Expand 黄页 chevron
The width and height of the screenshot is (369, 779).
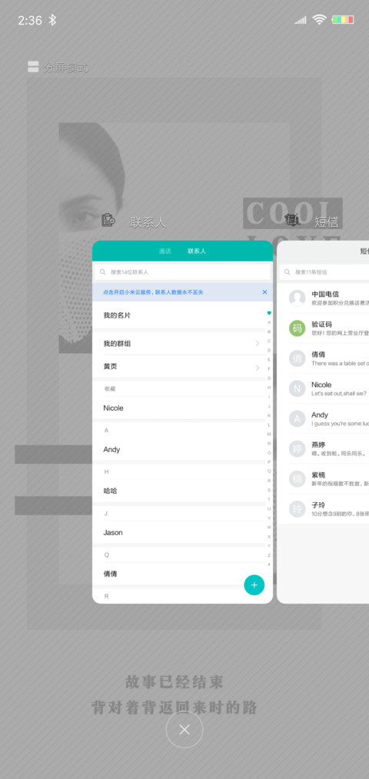[258, 368]
